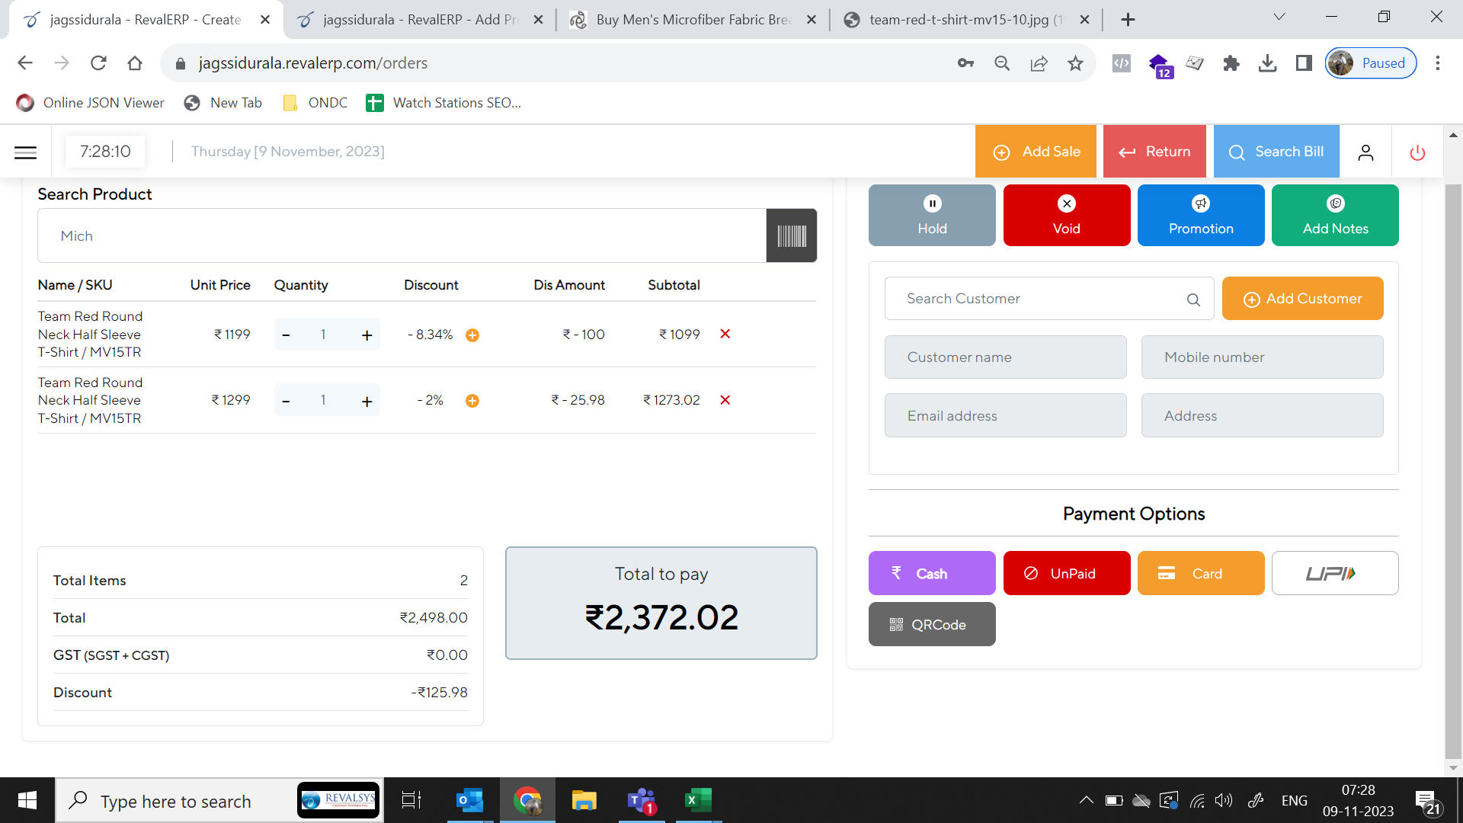This screenshot has height=823, width=1463.
Task: Edit the 8.34% discount with its plus icon
Action: point(472,335)
